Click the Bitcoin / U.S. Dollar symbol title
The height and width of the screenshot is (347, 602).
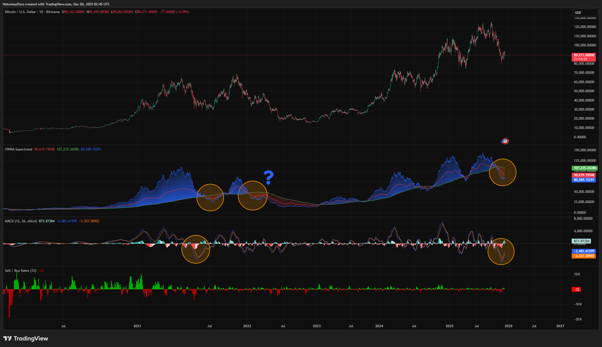tap(20, 12)
